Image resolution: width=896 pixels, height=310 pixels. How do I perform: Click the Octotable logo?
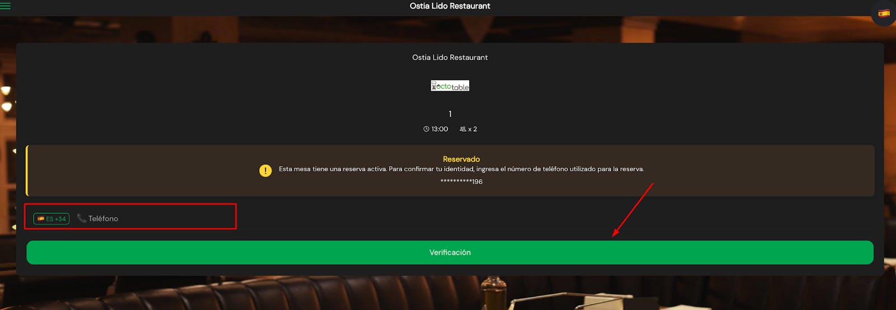click(450, 86)
